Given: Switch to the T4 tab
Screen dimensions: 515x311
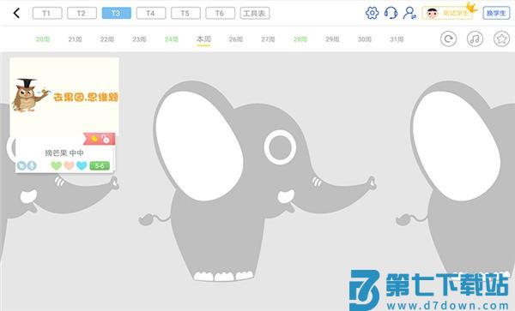Looking at the screenshot, I should point(151,13).
